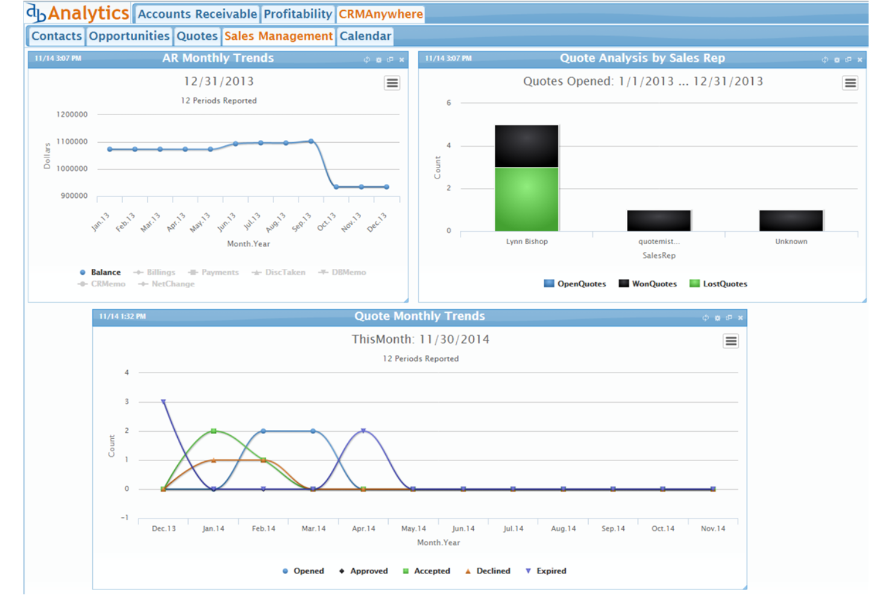Click the Jan.14 Accepted data point at 2
Screen dimensions: 892x595
[213, 431]
